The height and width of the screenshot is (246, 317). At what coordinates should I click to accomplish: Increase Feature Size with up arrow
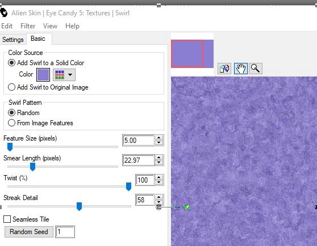click(x=159, y=138)
